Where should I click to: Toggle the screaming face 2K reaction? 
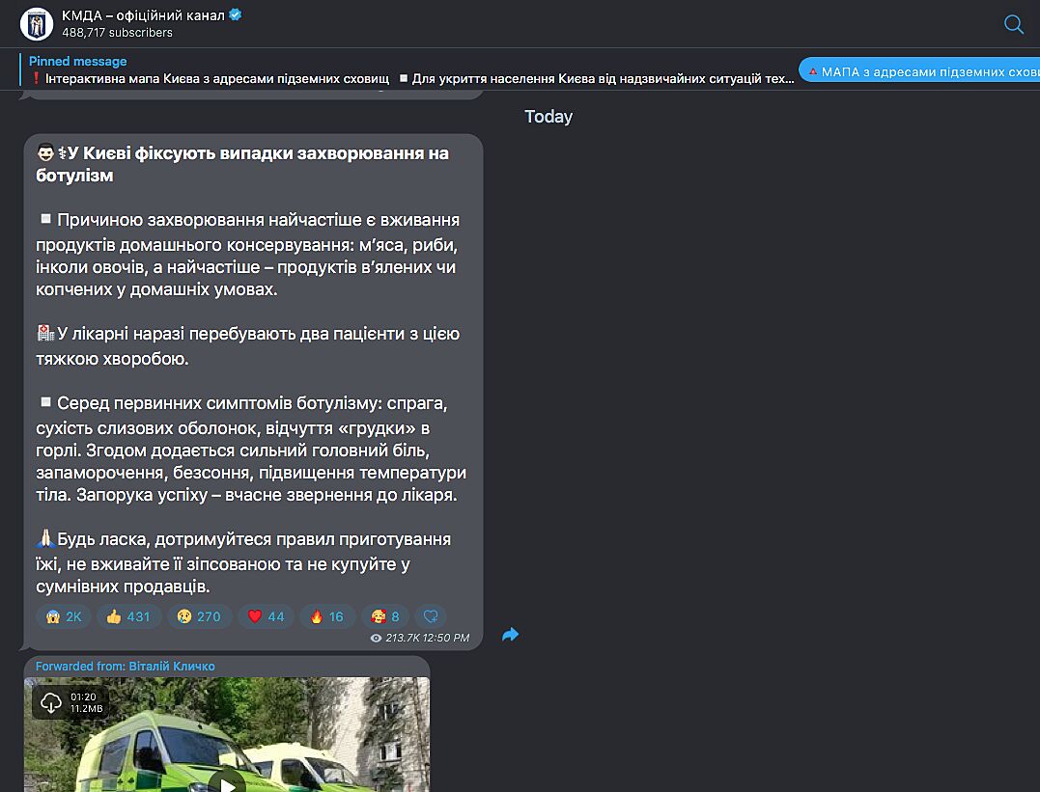click(x=64, y=616)
